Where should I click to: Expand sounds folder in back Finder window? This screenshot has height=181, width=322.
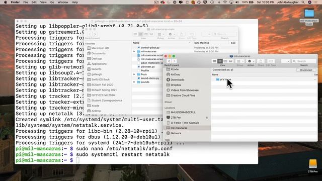(x=134, y=82)
